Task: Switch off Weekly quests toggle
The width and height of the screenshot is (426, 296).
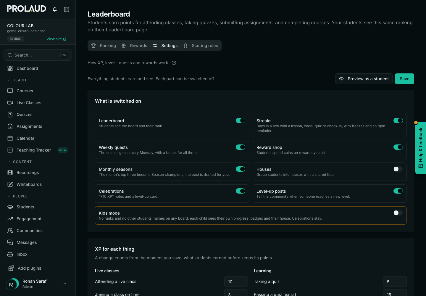Action: (241, 147)
